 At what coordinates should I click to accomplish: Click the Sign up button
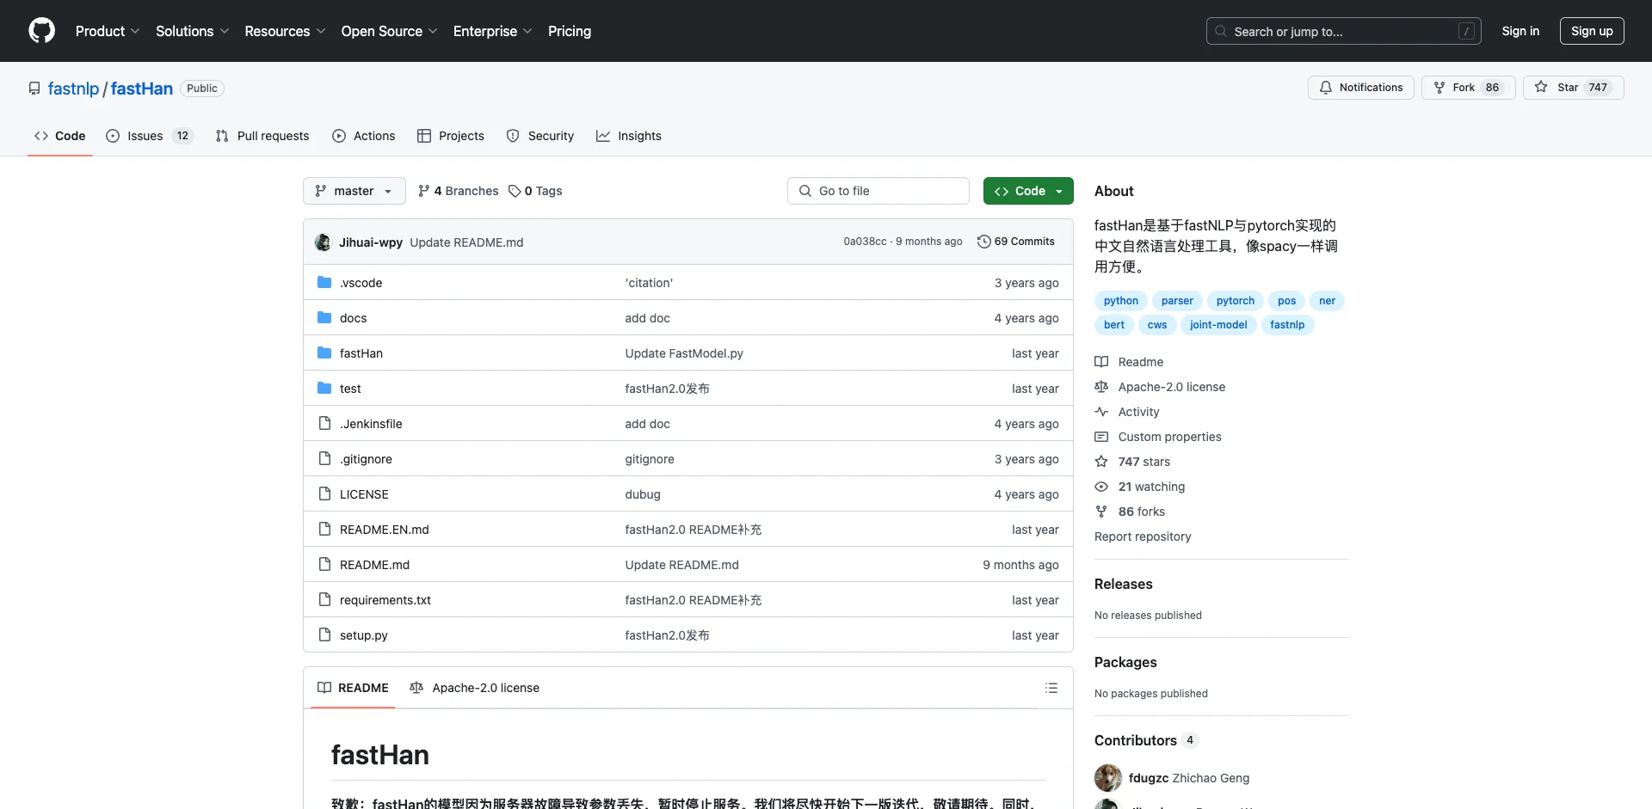click(1592, 31)
